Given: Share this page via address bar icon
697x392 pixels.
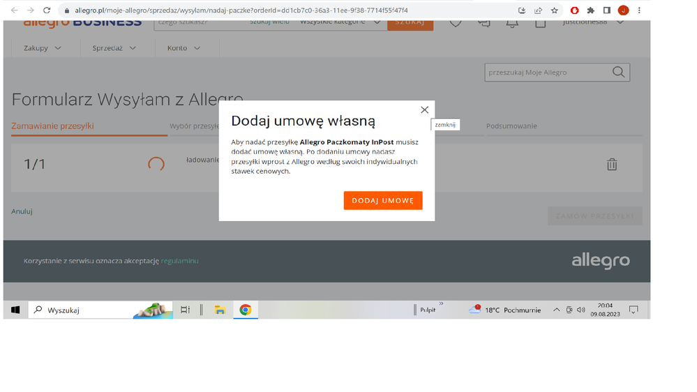Looking at the screenshot, I should [539, 10].
